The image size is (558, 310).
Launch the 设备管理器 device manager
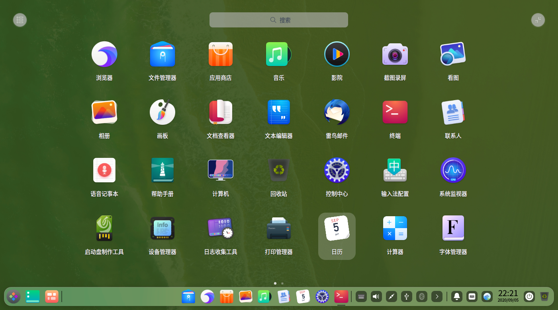[163, 229]
